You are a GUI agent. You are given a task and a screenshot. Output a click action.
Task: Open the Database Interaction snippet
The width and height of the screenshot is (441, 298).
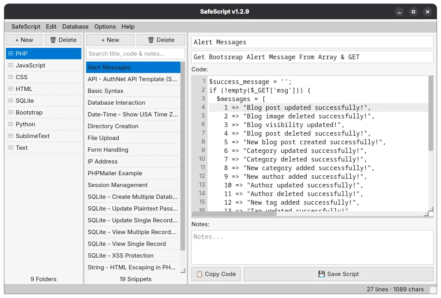[x=133, y=103]
